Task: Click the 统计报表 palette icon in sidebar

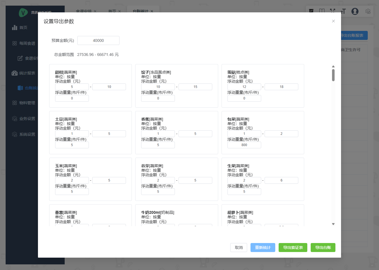Action: click(15, 73)
